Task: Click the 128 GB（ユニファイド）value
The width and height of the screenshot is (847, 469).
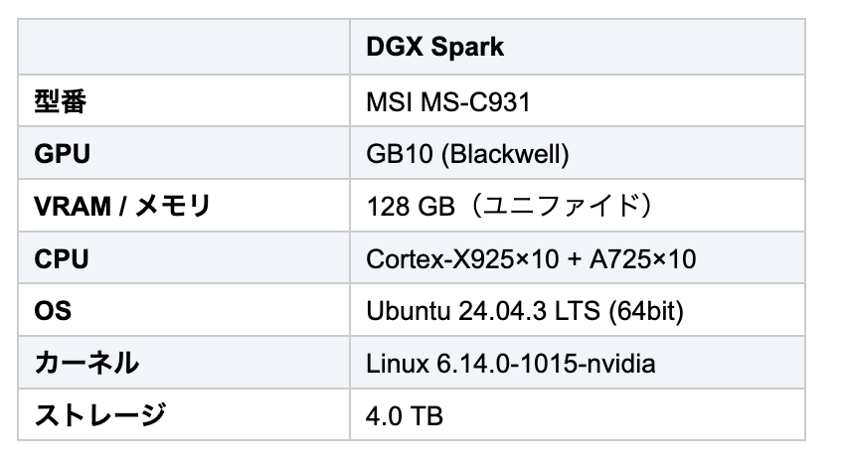Action: tap(509, 206)
